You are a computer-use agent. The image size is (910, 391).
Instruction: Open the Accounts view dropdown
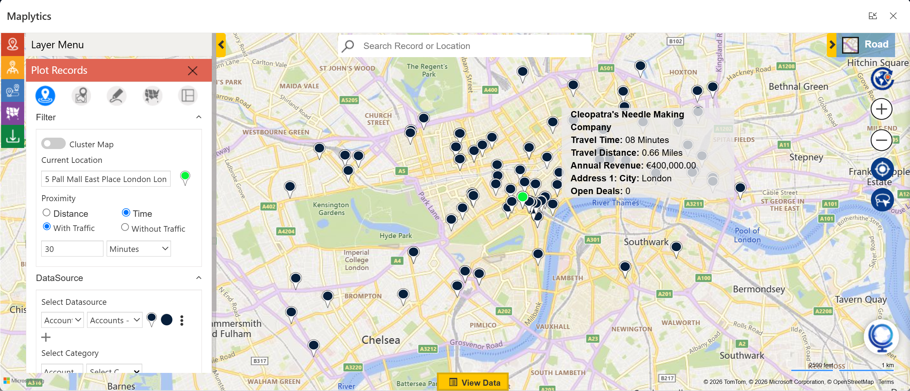[114, 320]
